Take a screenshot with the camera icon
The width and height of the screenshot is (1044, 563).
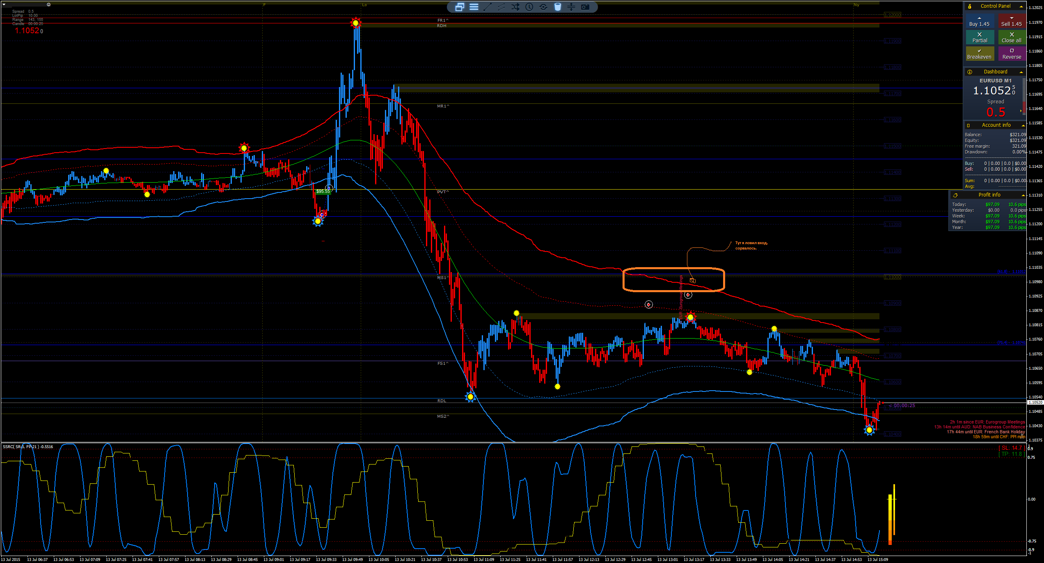pos(585,7)
